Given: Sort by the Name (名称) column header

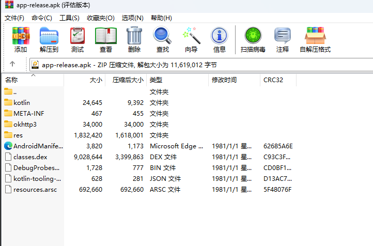Looking at the screenshot, I should pos(11,80).
